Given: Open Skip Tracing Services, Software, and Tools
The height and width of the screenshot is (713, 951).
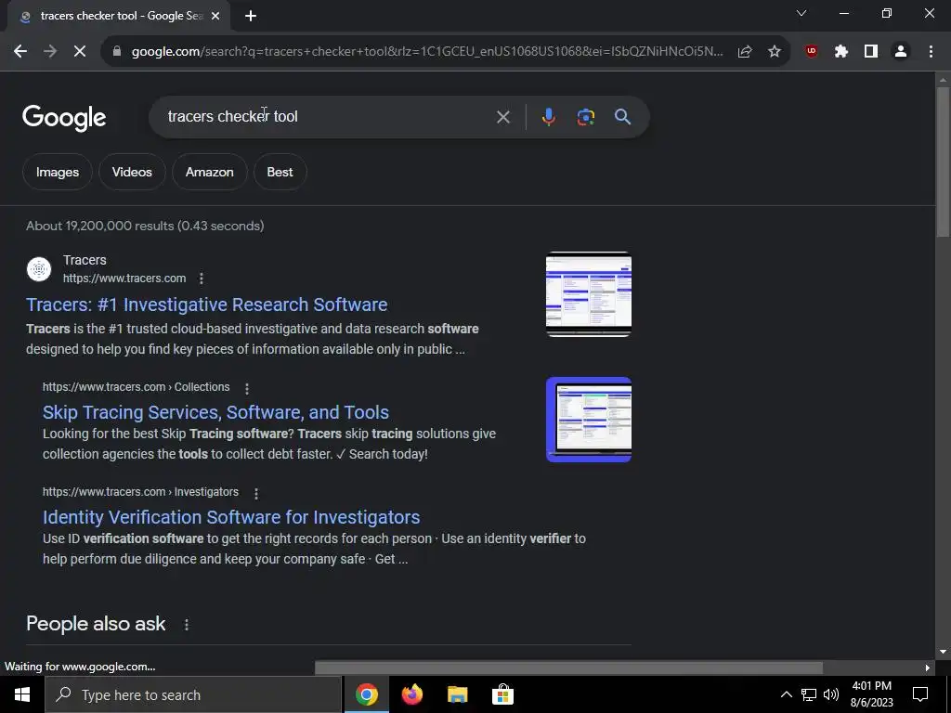Looking at the screenshot, I should pyautogui.click(x=215, y=412).
